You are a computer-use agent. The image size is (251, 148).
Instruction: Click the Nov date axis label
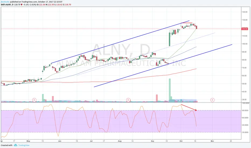tap(212, 141)
